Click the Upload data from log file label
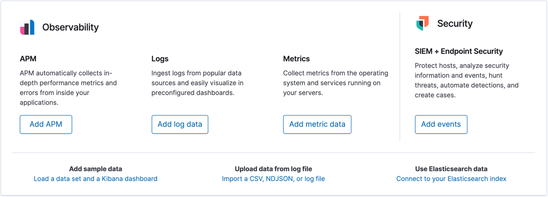The height and width of the screenshot is (197, 548). 273,169
